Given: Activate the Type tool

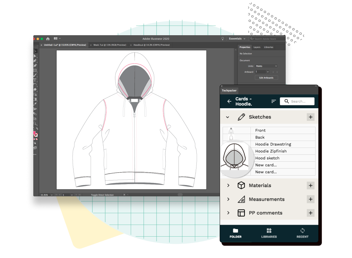Looking at the screenshot, I should click(x=35, y=80).
